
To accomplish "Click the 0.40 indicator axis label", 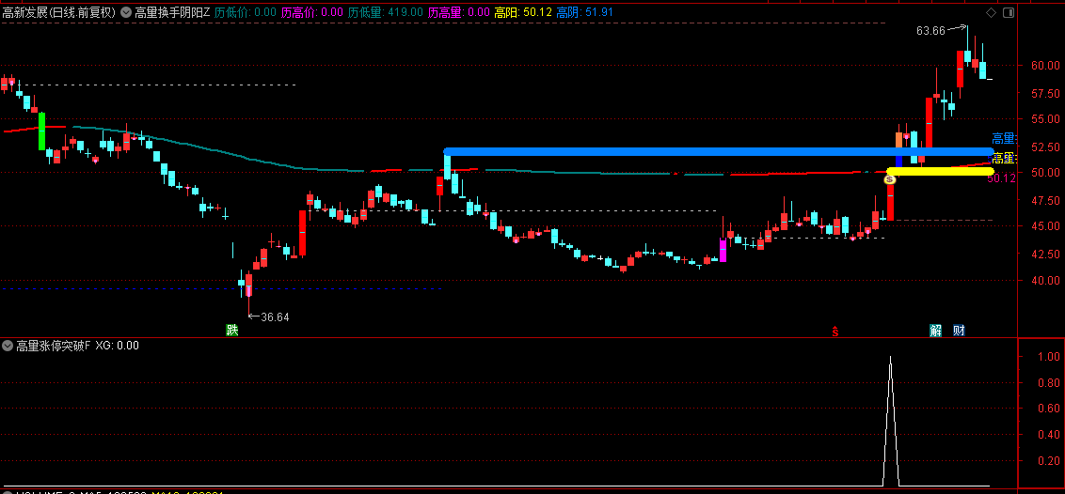I will (x=1049, y=435).
